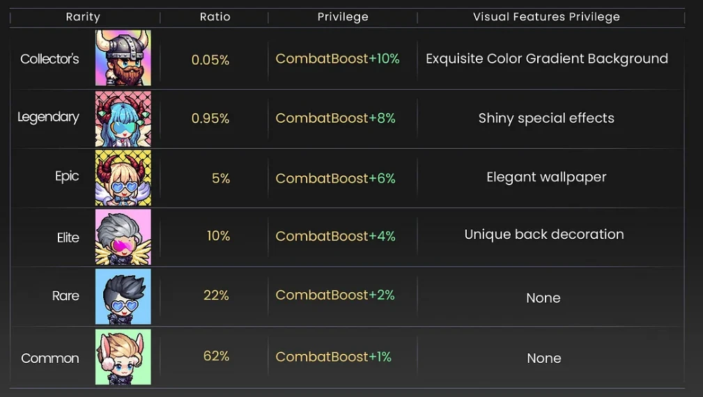Viewport: 703px width, 397px height.
Task: Click the 0.05% ratio value
Action: point(210,60)
